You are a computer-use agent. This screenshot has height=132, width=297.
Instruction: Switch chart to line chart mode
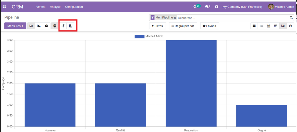[39, 26]
